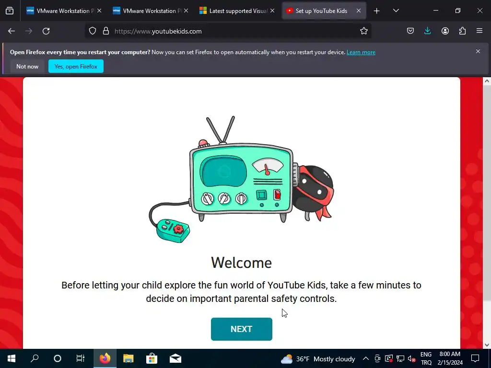Close the second VMware Workstation tab
This screenshot has width=491, height=368.
click(186, 11)
